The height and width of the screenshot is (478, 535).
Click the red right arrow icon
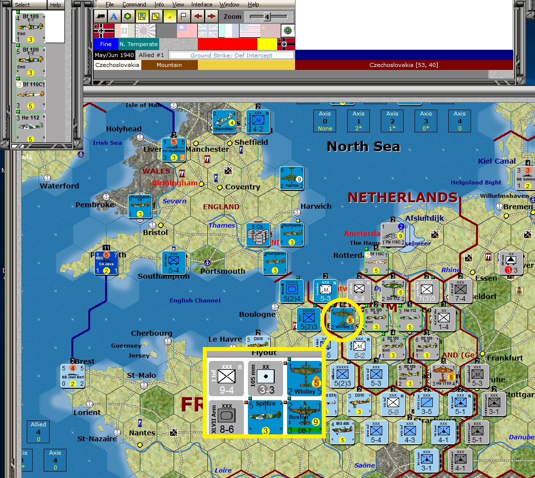(x=212, y=16)
